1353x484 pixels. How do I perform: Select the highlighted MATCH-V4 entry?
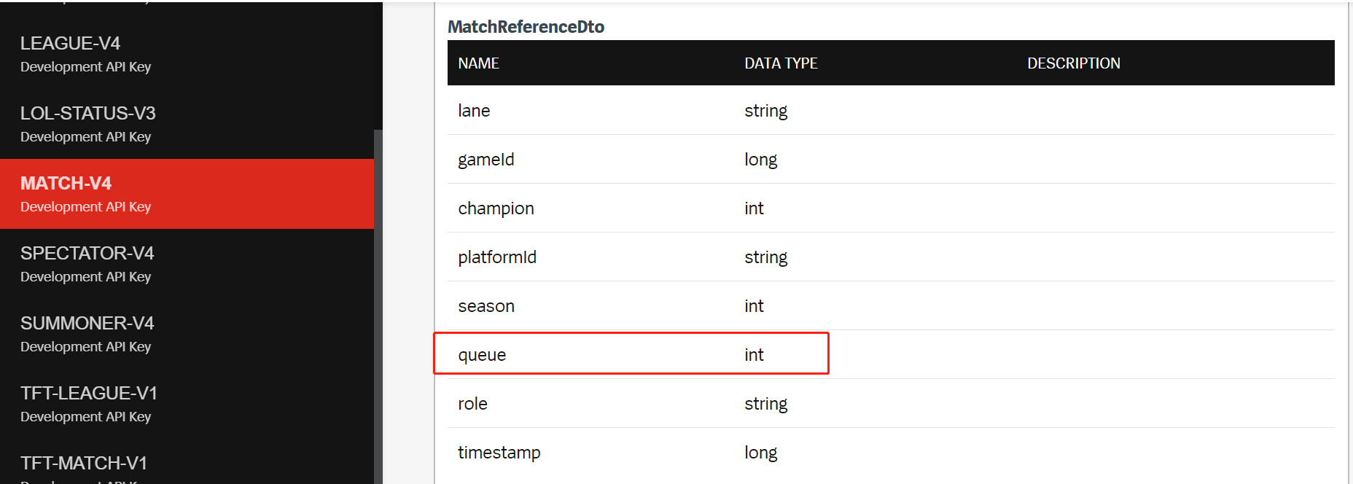tap(66, 183)
